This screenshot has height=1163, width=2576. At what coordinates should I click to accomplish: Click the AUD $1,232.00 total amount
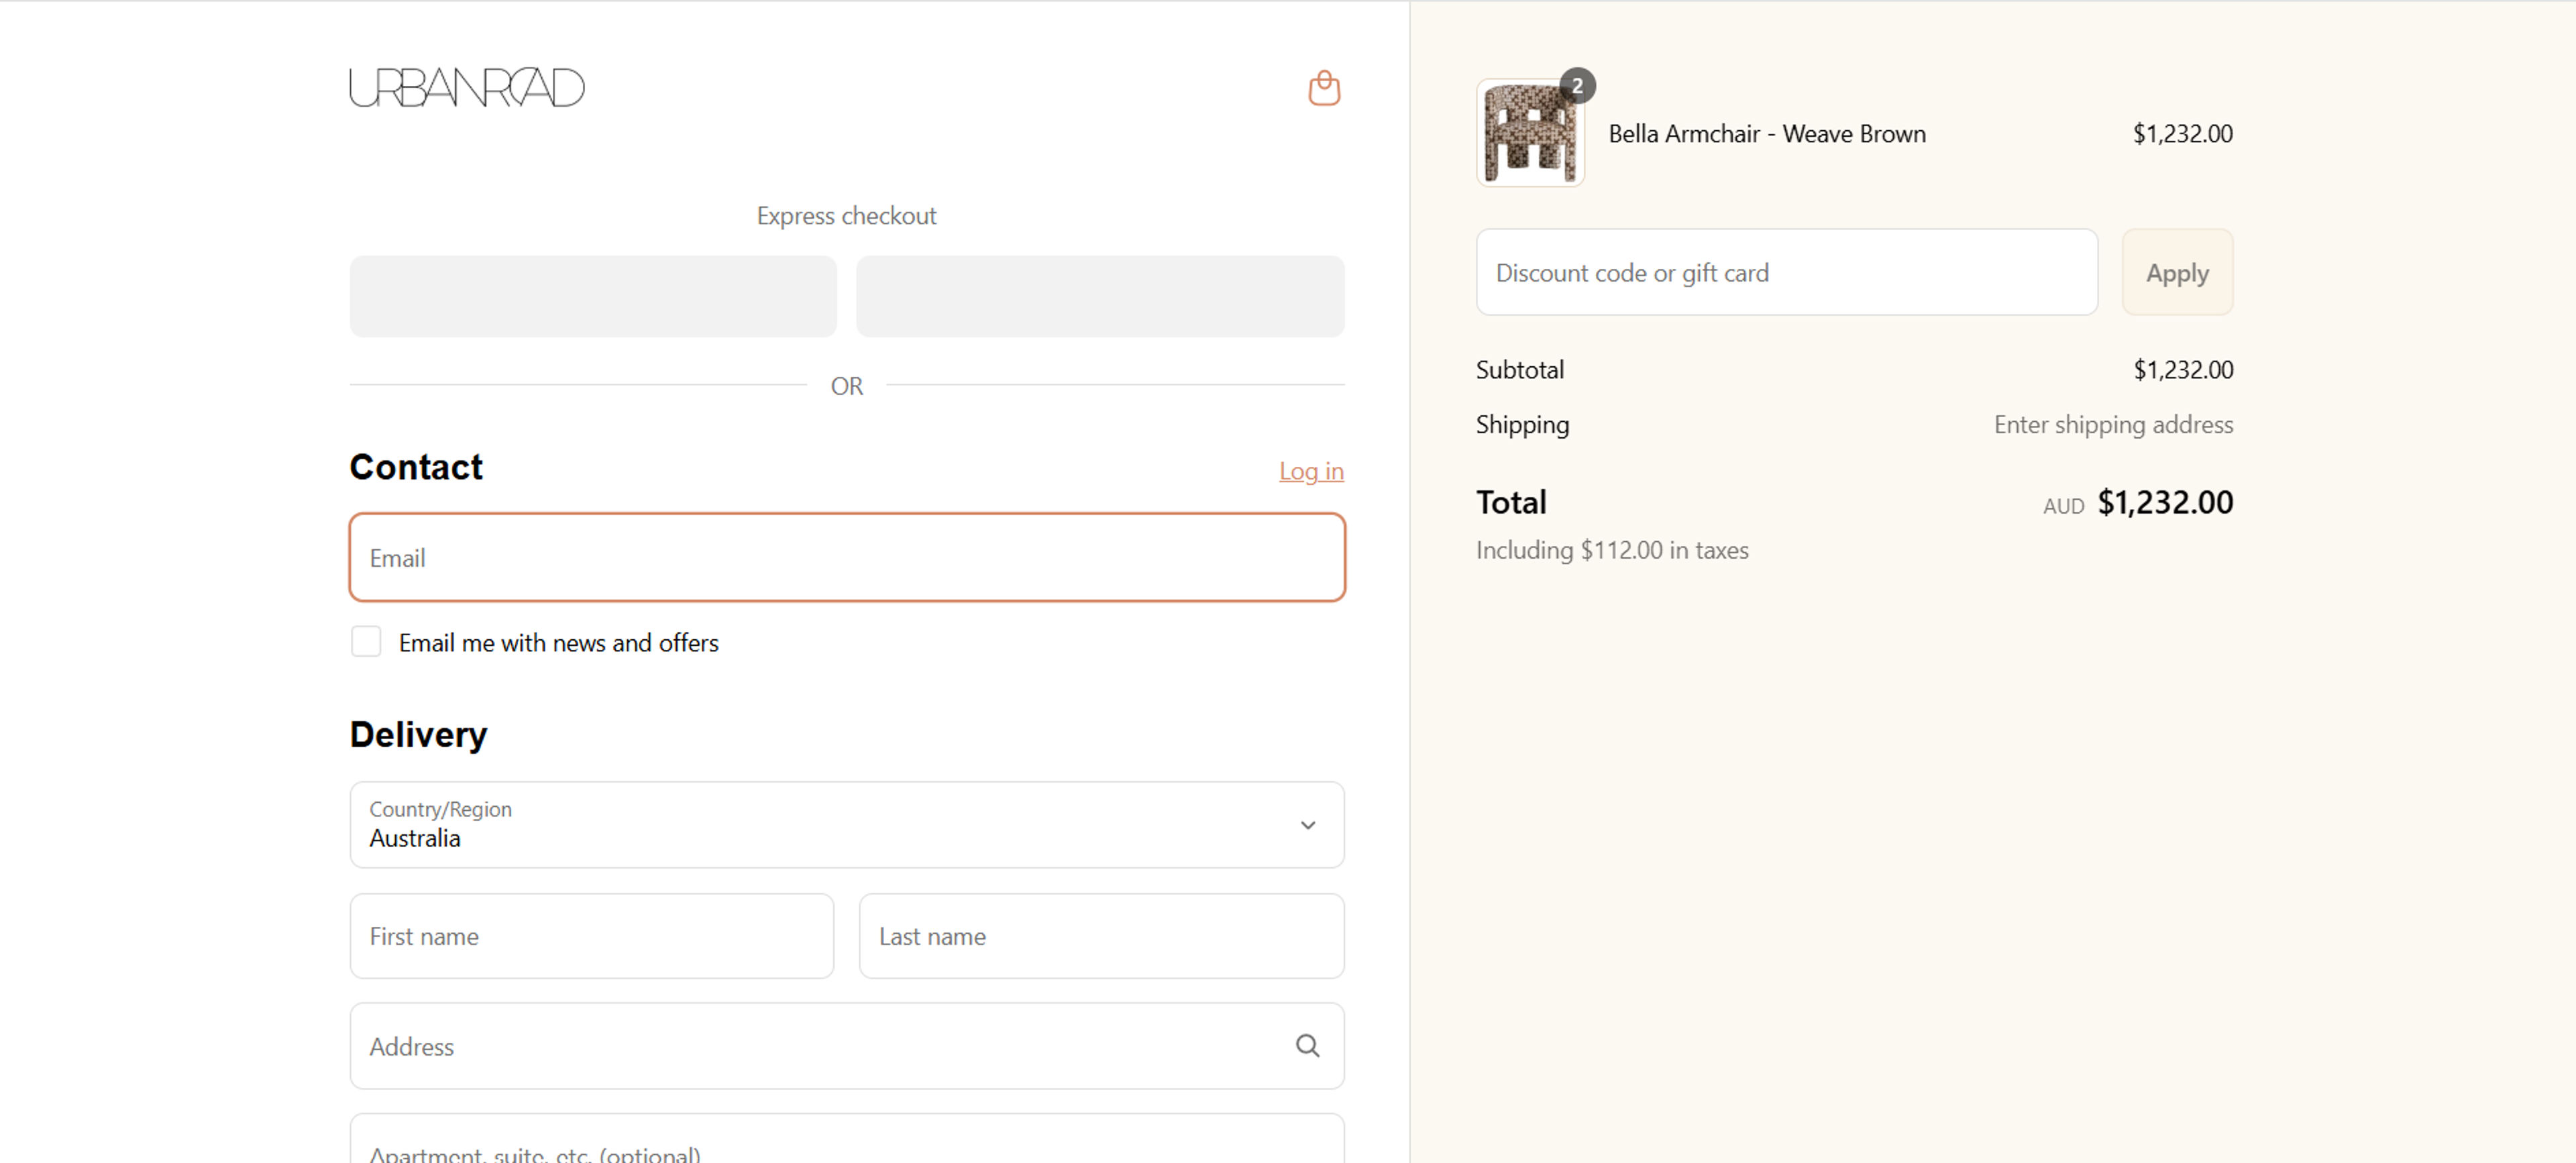[x=2138, y=502]
